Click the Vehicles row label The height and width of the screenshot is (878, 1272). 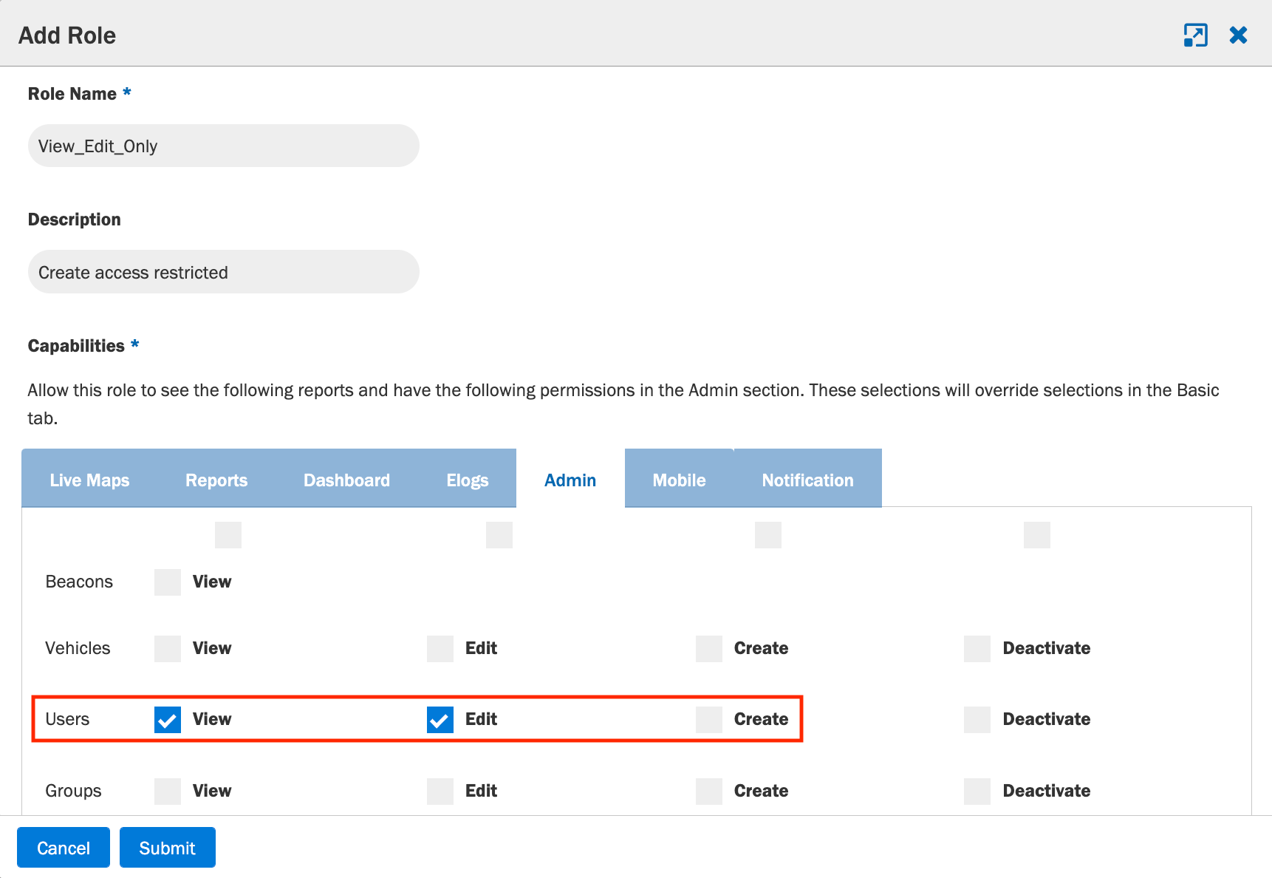click(x=78, y=648)
